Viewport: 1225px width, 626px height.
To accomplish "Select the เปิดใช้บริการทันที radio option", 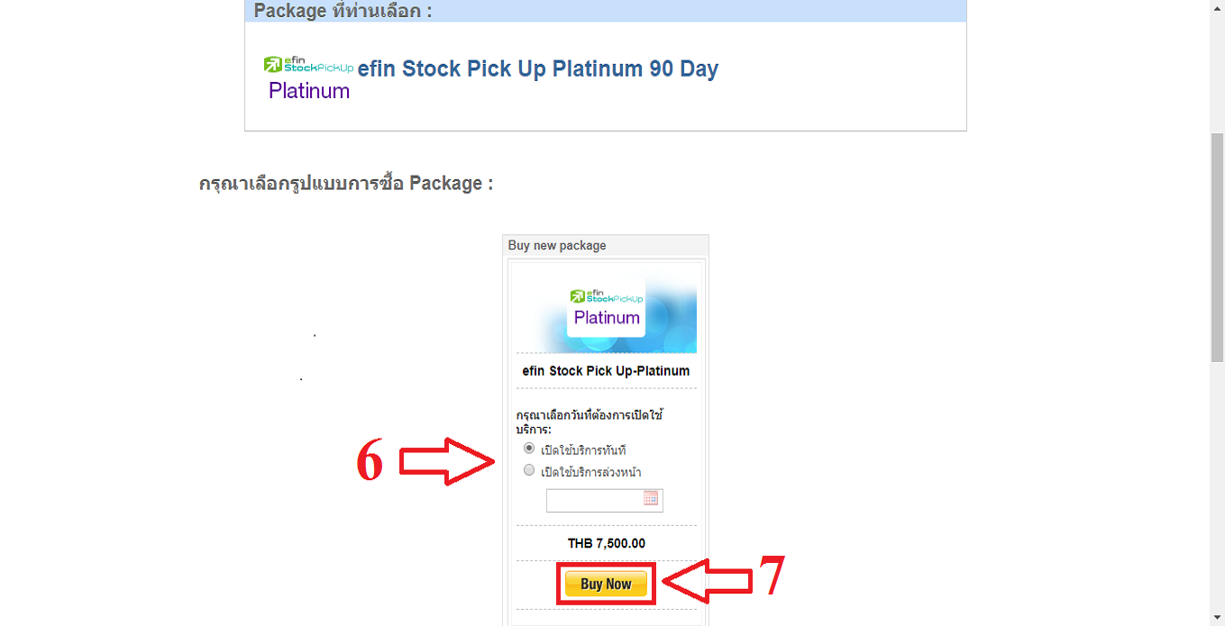I will (x=529, y=449).
